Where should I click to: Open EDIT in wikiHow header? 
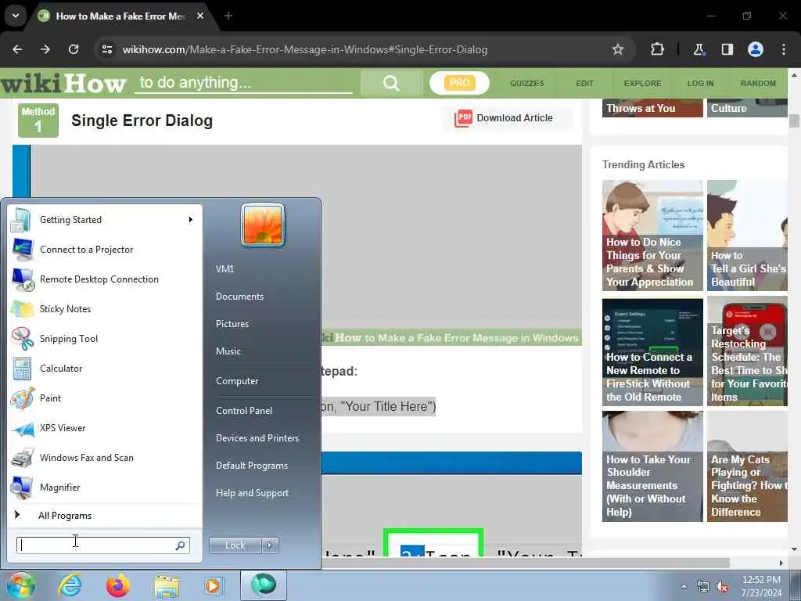pyautogui.click(x=585, y=83)
